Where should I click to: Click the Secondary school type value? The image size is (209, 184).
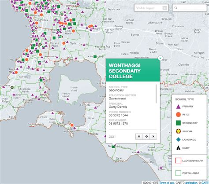coord(116,90)
